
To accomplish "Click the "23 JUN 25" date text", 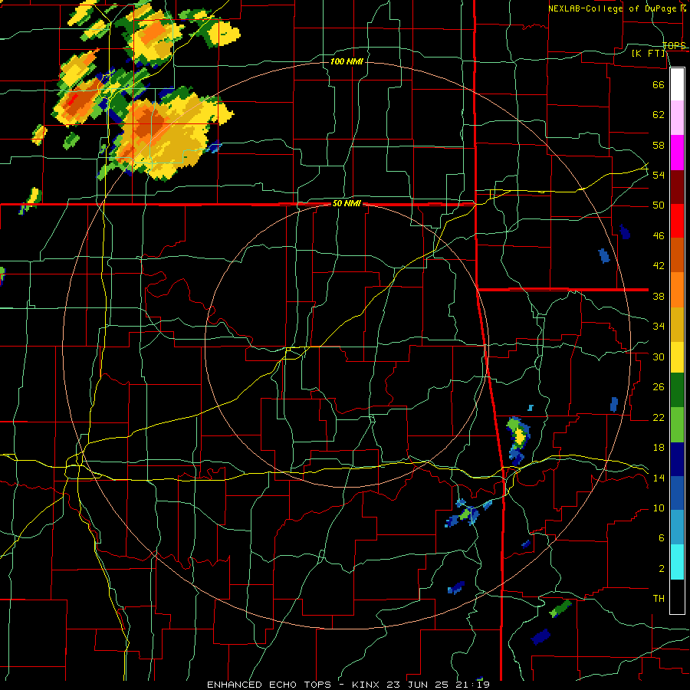I will (x=419, y=685).
